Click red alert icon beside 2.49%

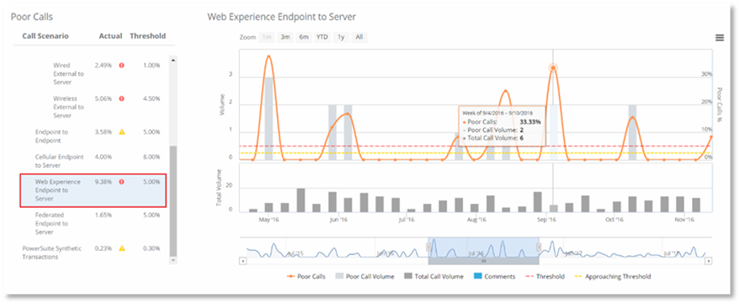tap(121, 65)
